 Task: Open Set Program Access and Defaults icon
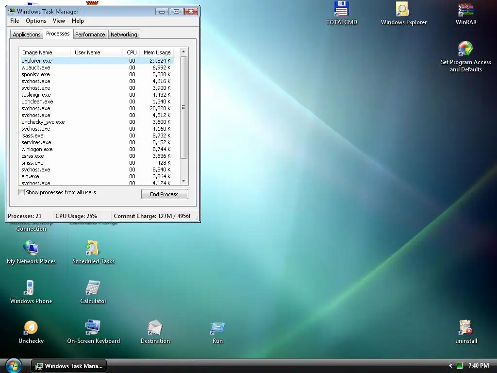(465, 57)
